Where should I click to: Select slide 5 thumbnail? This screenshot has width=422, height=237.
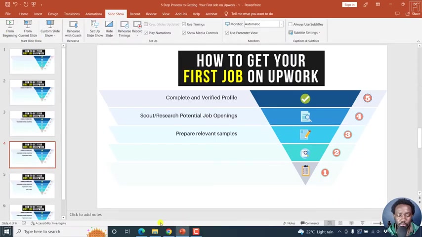[x=32, y=186]
